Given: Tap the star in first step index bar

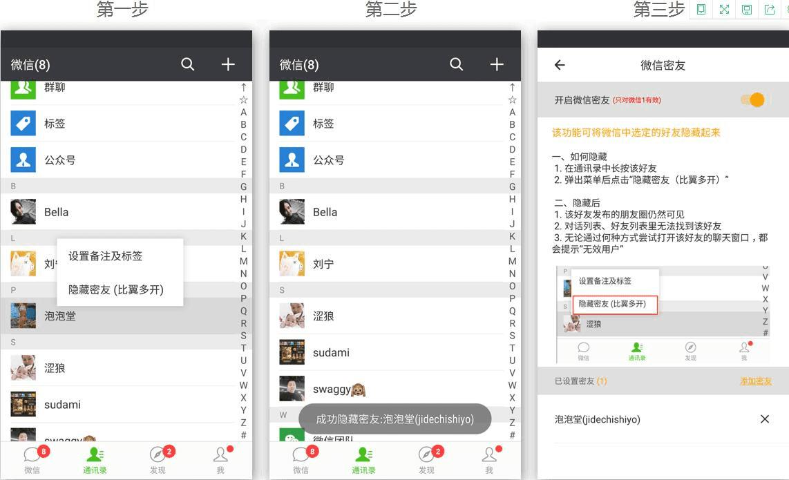Looking at the screenshot, I should pyautogui.click(x=244, y=99).
